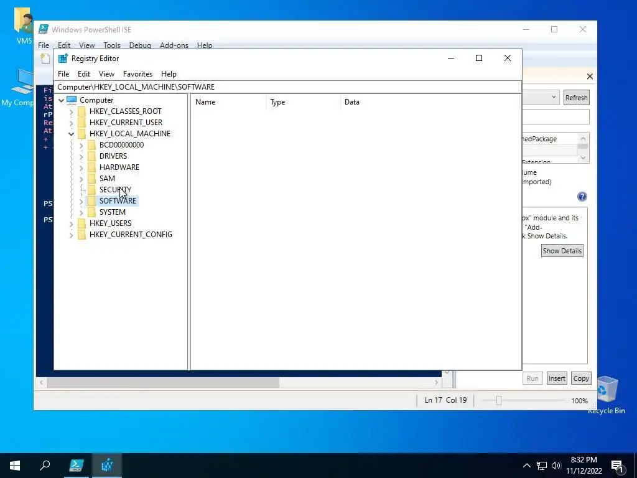Click the Name column header
The width and height of the screenshot is (637, 478).
point(228,102)
